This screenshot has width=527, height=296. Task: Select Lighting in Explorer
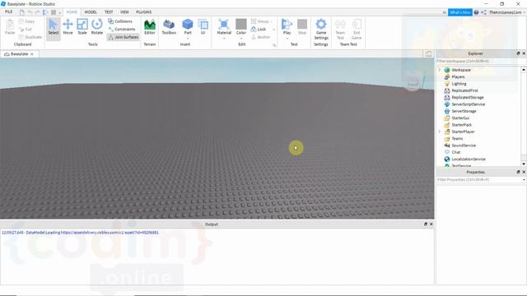(459, 84)
